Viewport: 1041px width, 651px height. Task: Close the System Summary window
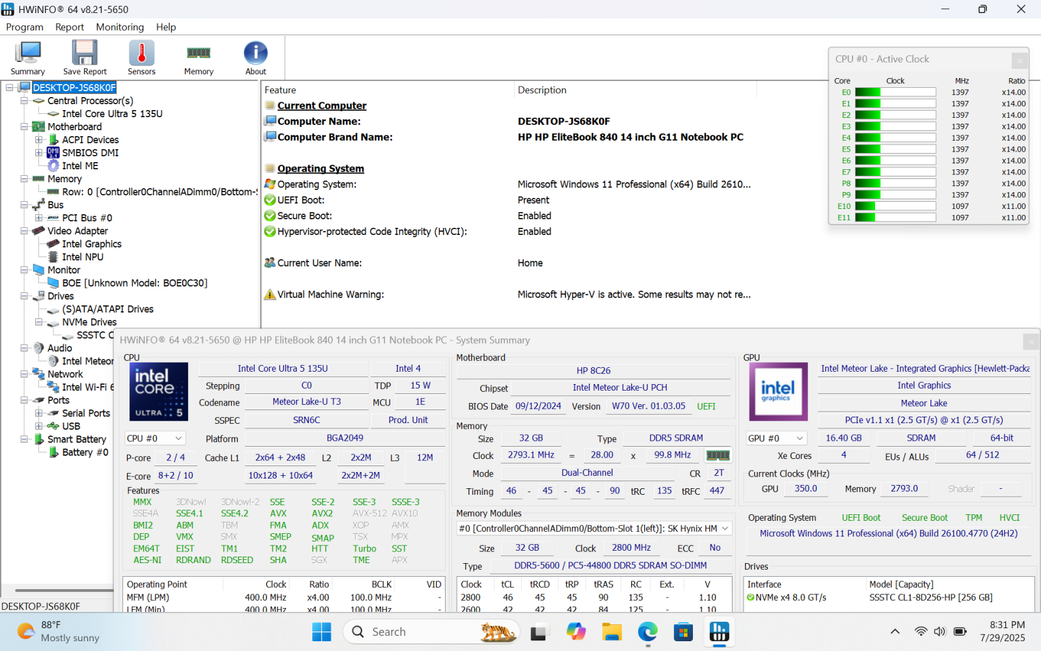point(1031,341)
